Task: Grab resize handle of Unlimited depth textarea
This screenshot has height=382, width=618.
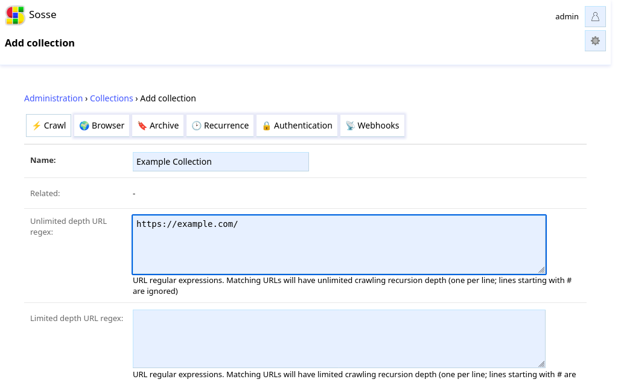Action: click(x=541, y=270)
